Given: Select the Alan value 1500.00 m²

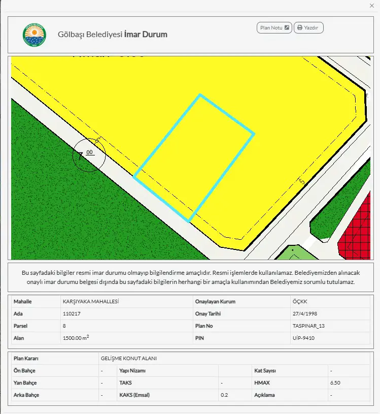Looking at the screenshot, I should [76, 338].
